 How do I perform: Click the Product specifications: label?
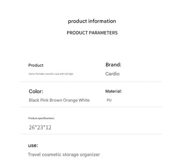tap(41, 118)
